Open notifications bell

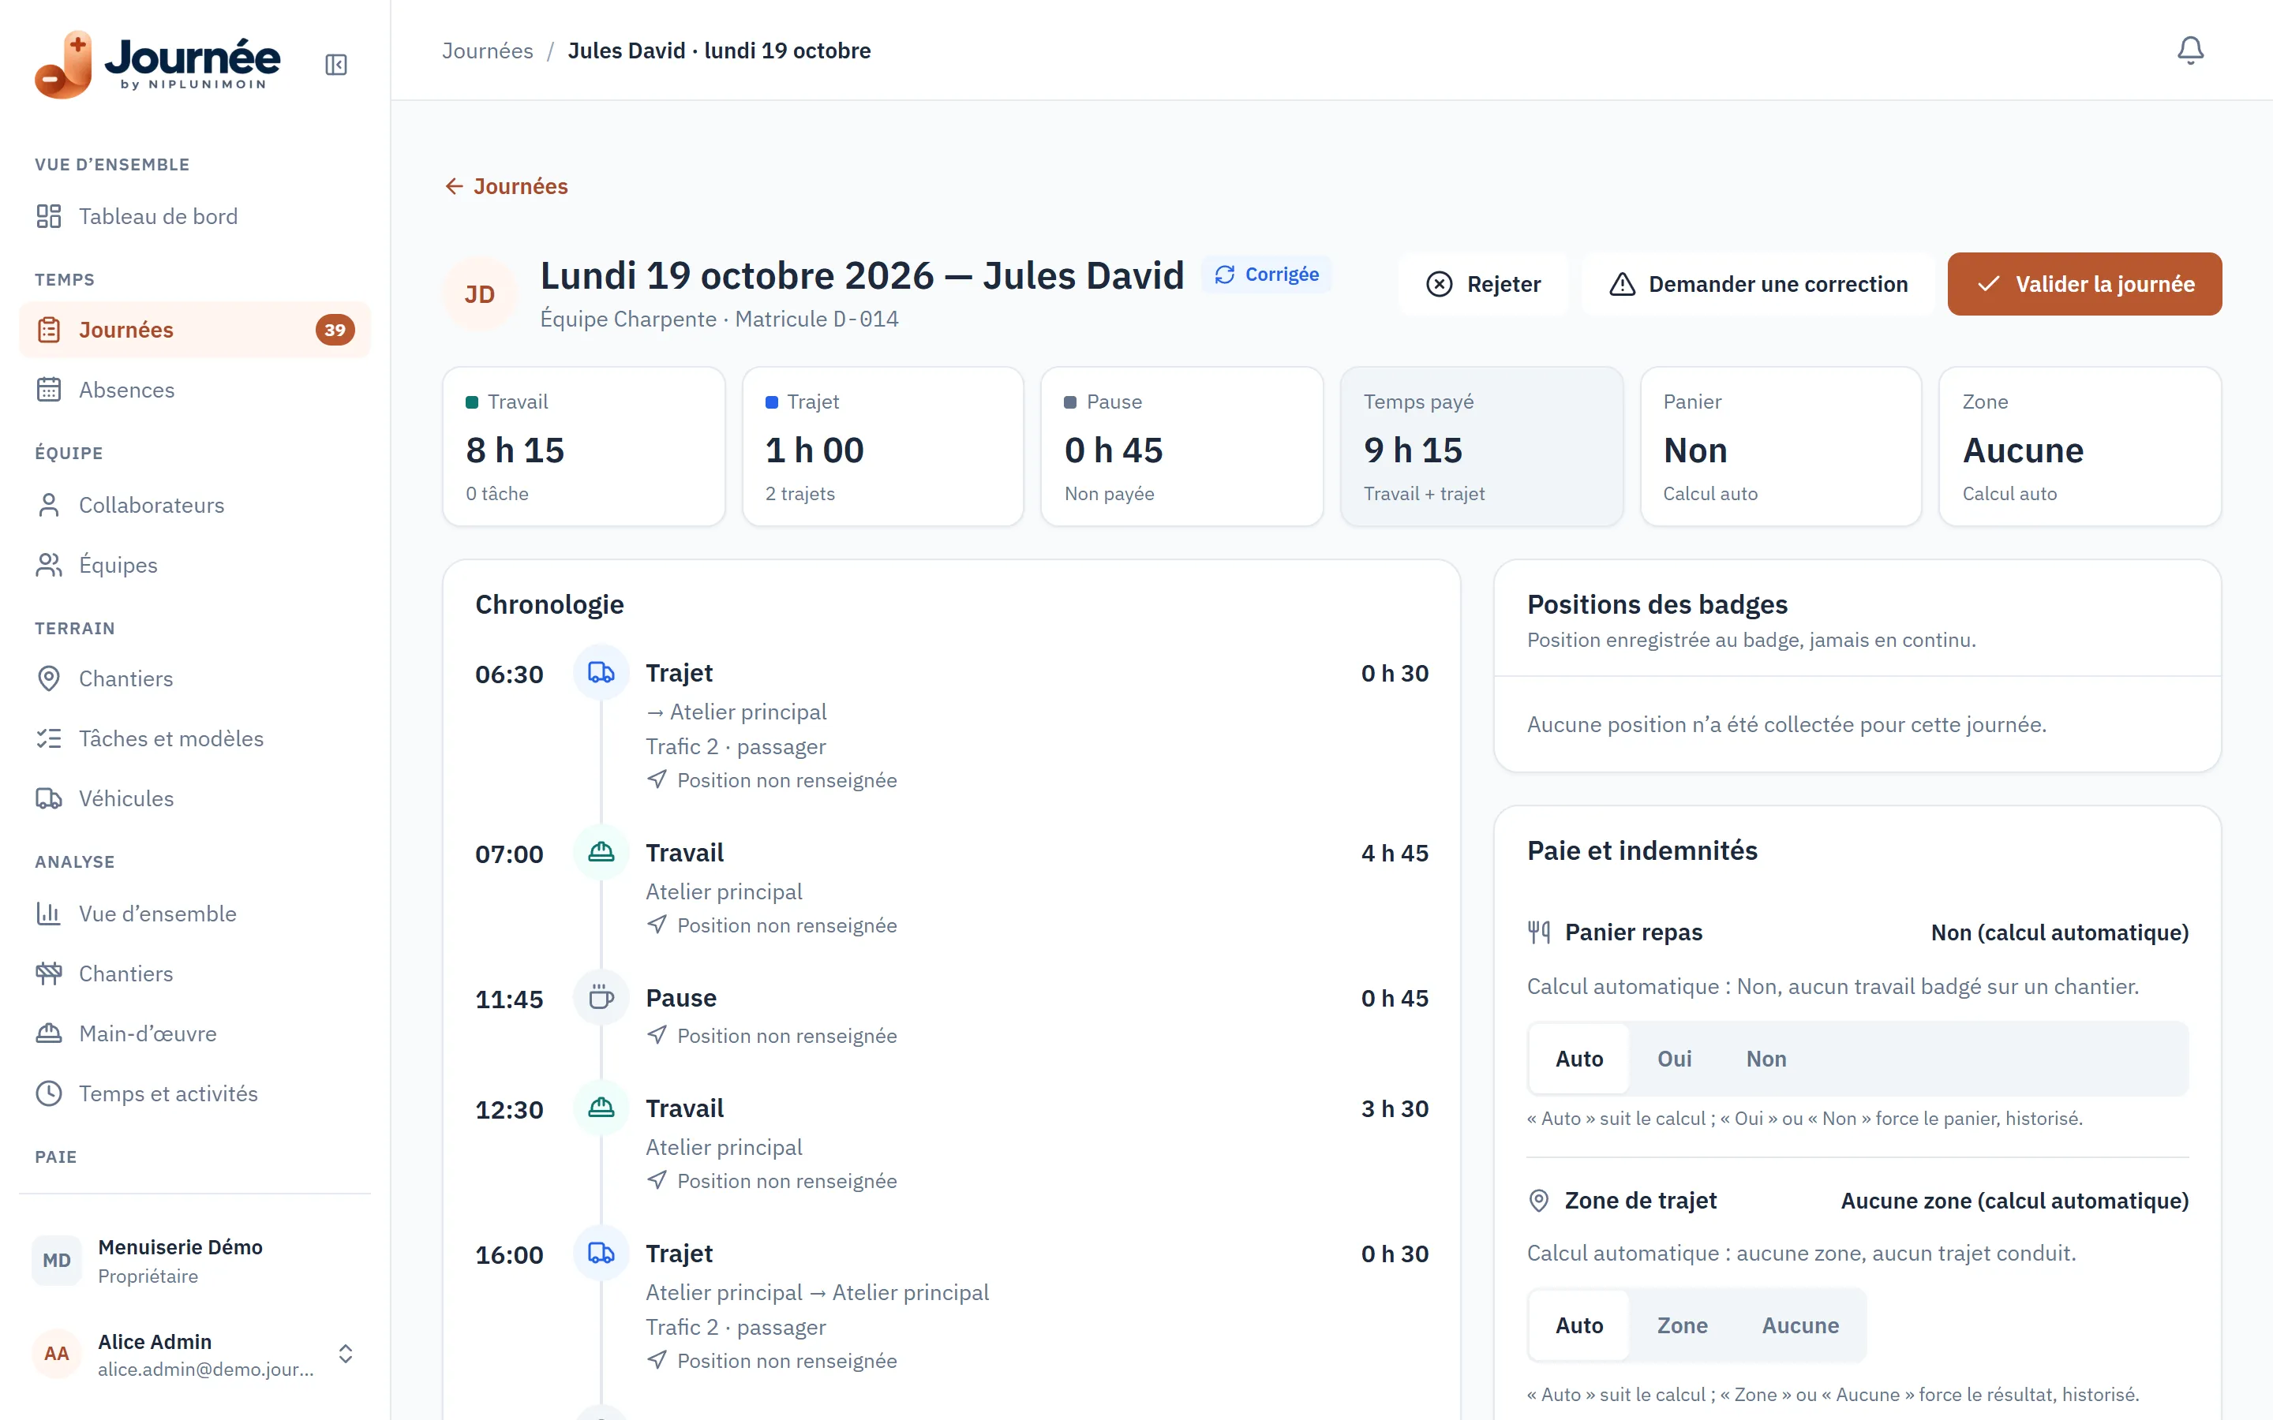(2189, 50)
